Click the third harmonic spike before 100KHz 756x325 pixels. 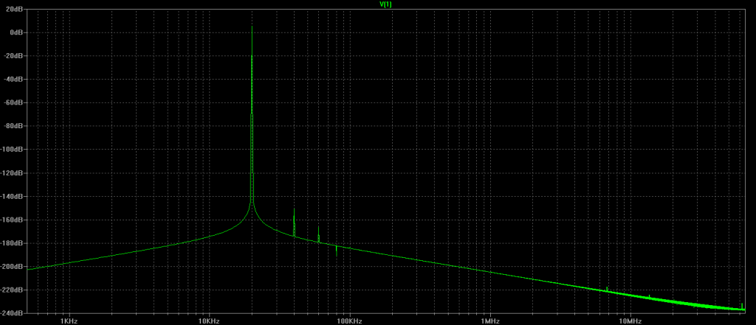[319, 229]
